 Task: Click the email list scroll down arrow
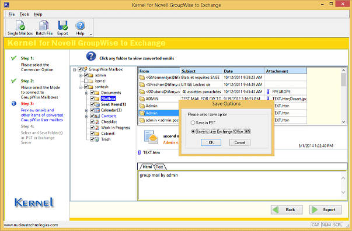344,121
